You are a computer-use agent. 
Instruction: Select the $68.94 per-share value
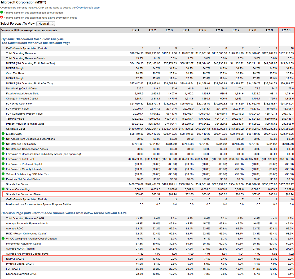click(x=289, y=194)
